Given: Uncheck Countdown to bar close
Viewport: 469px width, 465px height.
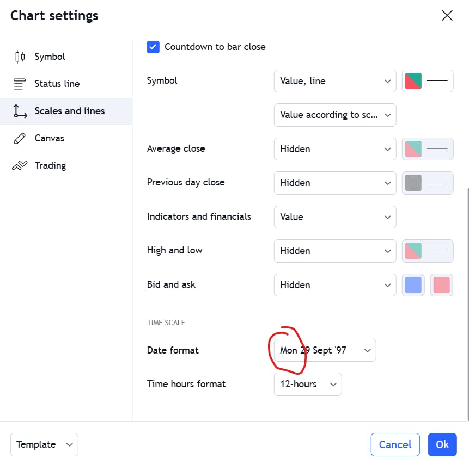Looking at the screenshot, I should 154,47.
